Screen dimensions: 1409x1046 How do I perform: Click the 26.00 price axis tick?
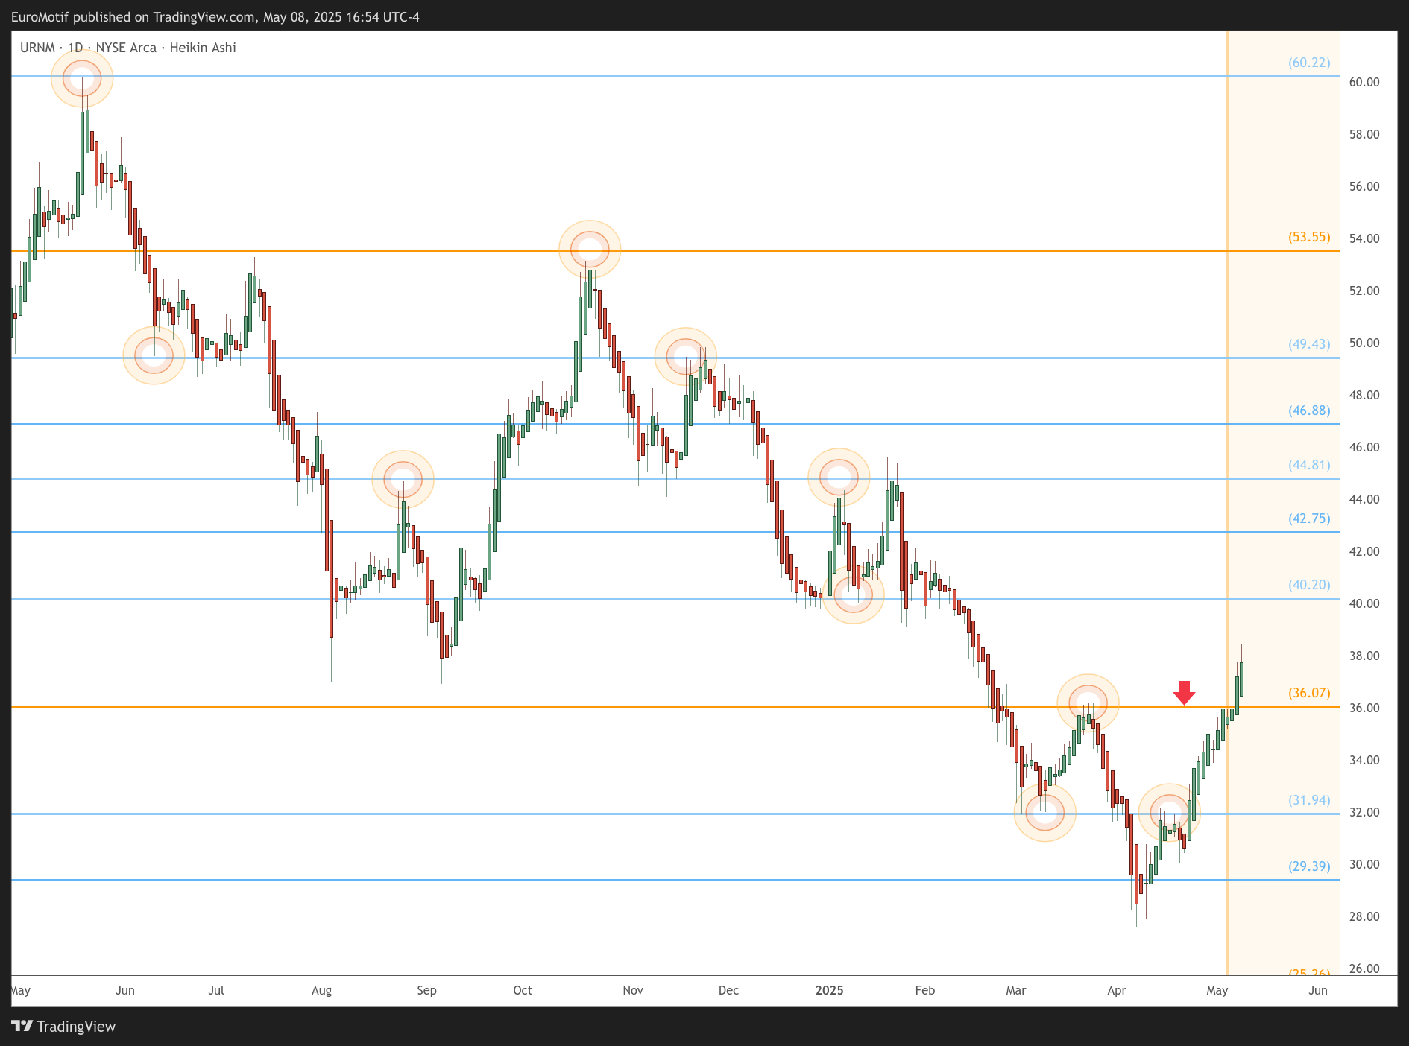1364,969
